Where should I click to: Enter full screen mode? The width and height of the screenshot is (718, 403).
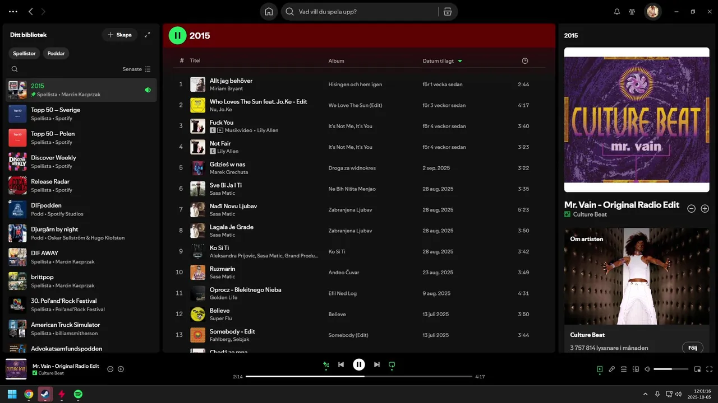tap(710, 369)
